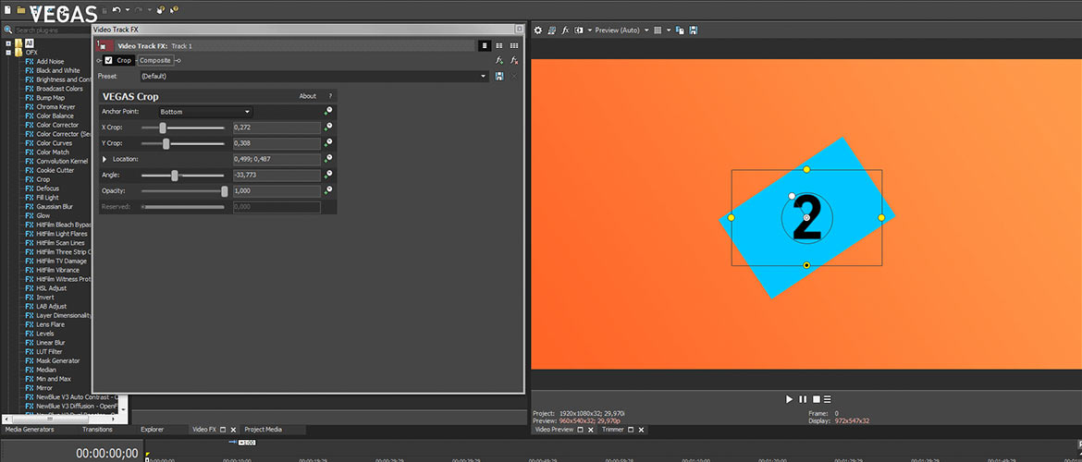Viewport: 1082px width, 462px height.
Task: Save the current preset with disk icon
Action: click(x=499, y=76)
